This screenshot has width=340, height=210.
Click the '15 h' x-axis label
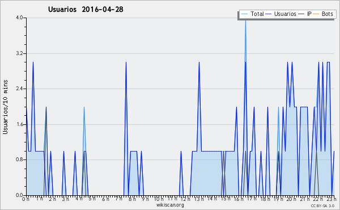[226, 199]
